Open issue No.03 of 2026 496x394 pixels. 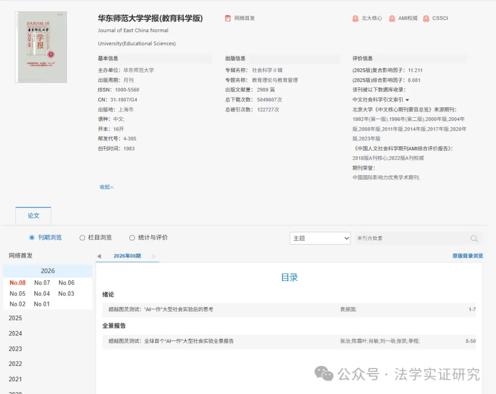(x=66, y=294)
